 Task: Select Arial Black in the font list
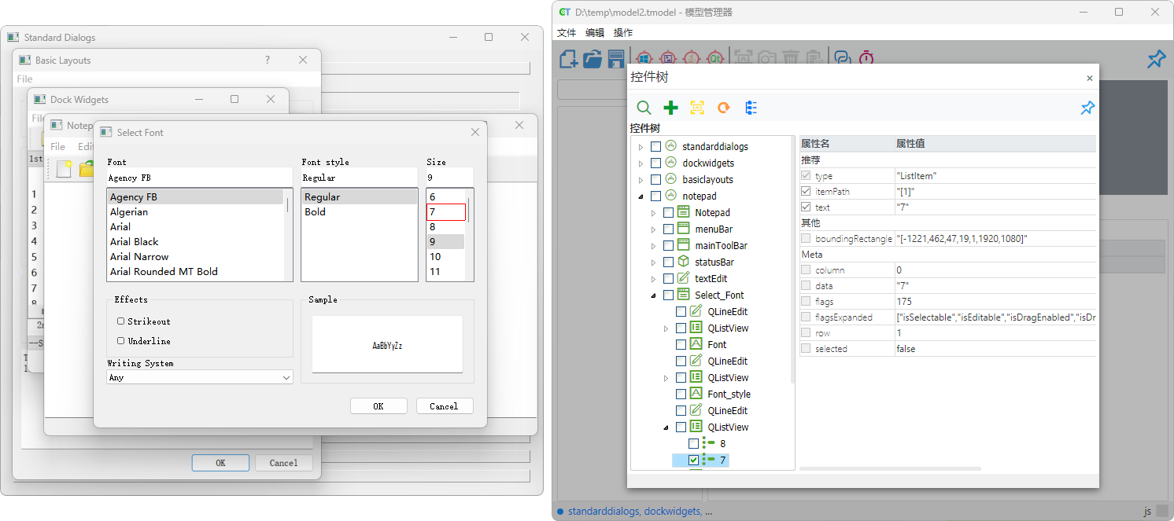pyautogui.click(x=135, y=242)
